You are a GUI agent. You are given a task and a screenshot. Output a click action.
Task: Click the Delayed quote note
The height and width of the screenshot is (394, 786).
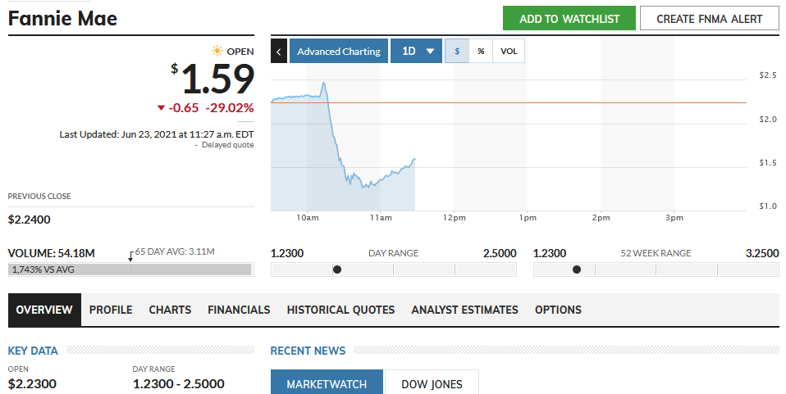227,145
